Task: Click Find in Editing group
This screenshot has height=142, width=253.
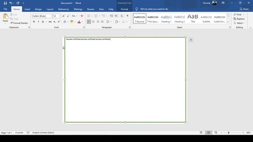Action: pos(238,15)
